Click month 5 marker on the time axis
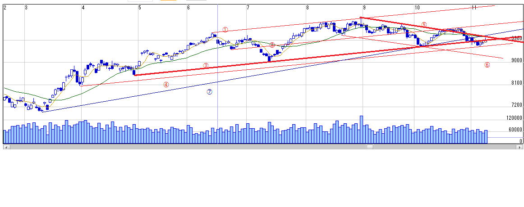 [140, 8]
